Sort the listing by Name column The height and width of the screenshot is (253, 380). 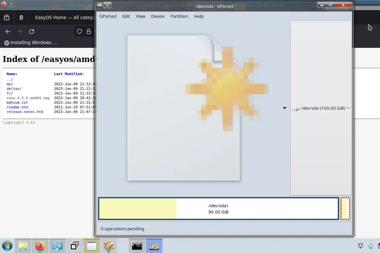[x=12, y=74]
